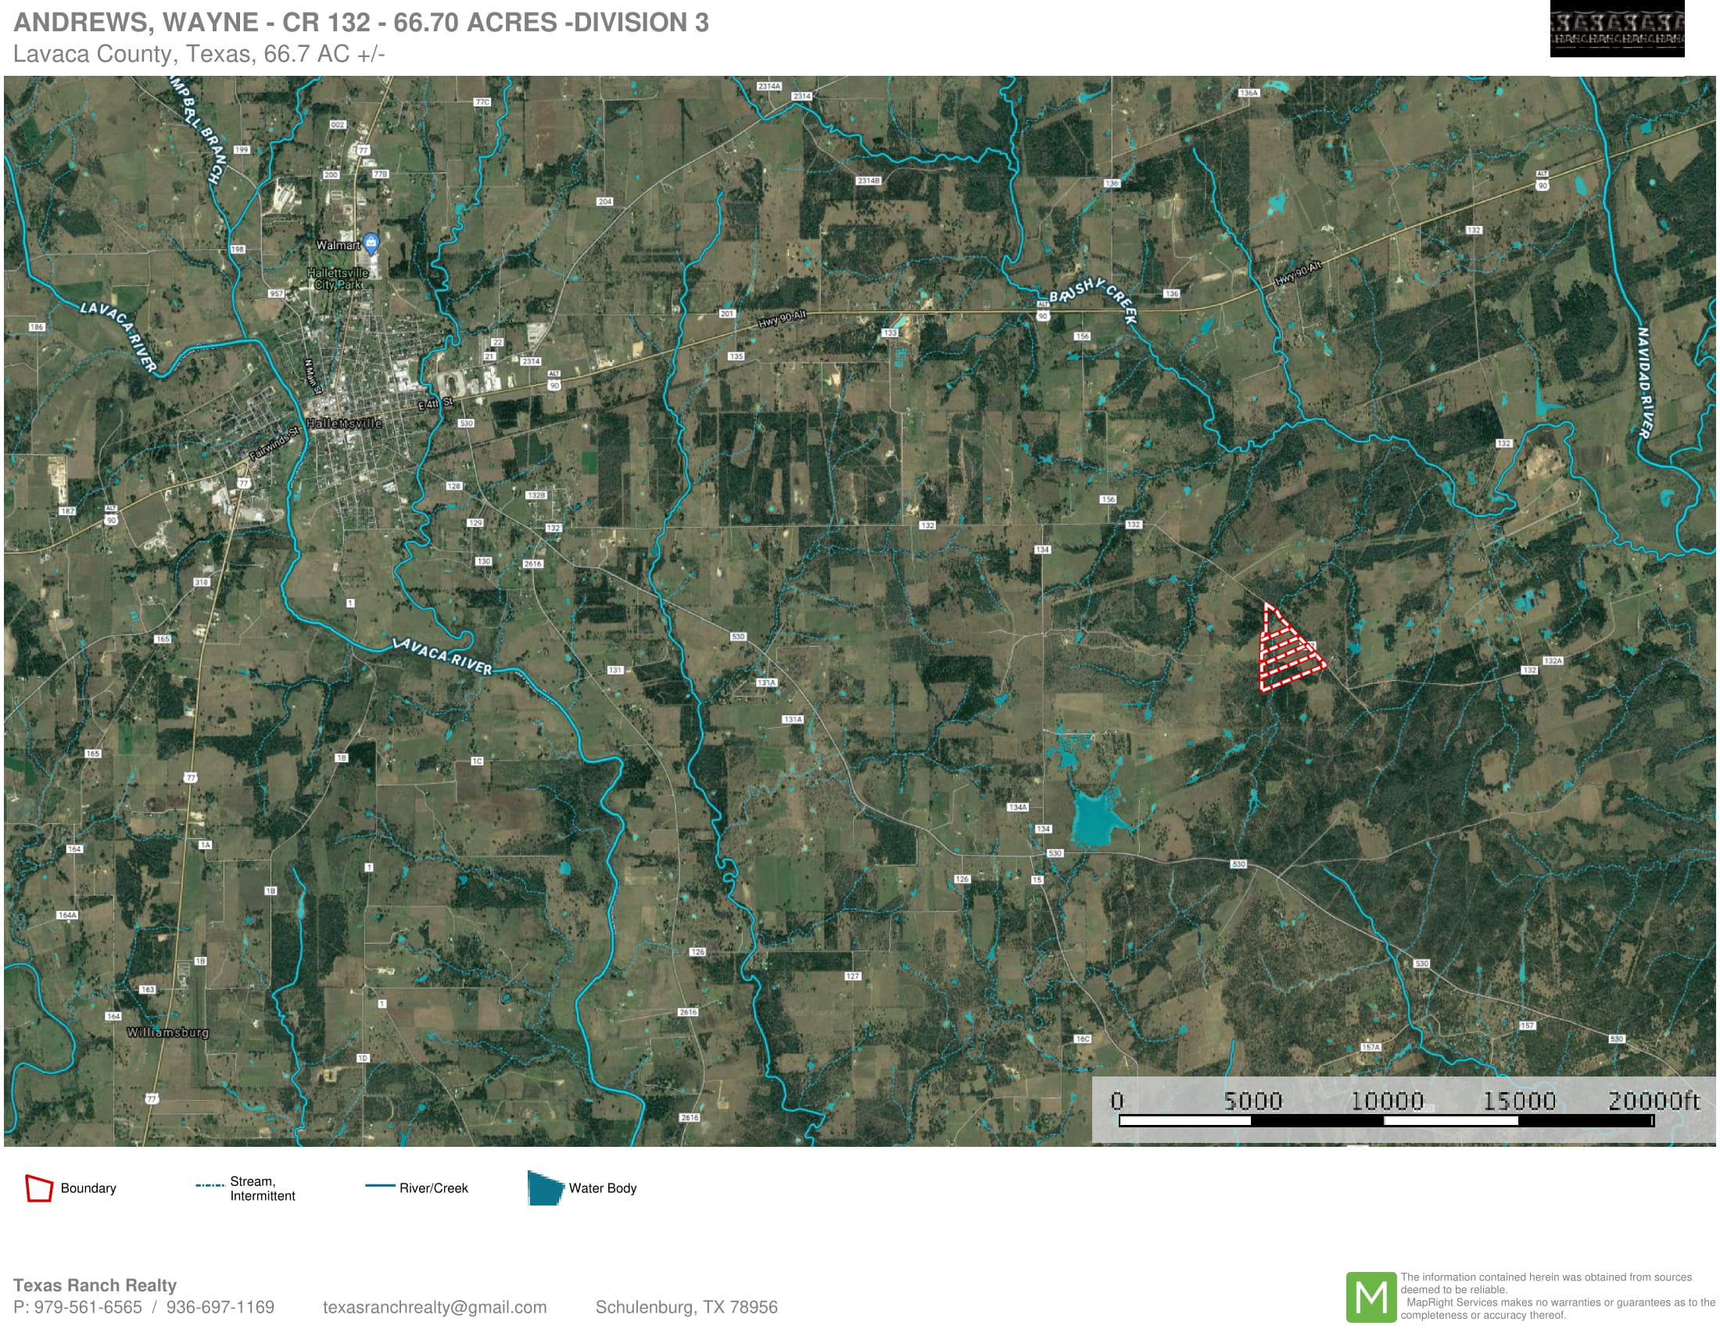Click the texasranchrealty@gmail.com email address
Viewport: 1720px width, 1329px height.
[x=434, y=1307]
